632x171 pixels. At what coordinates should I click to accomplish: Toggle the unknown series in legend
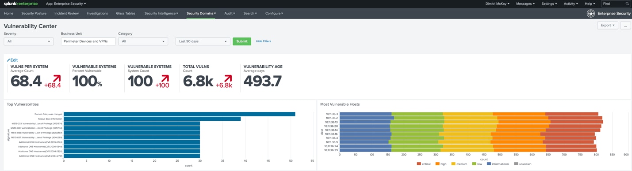click(523, 164)
